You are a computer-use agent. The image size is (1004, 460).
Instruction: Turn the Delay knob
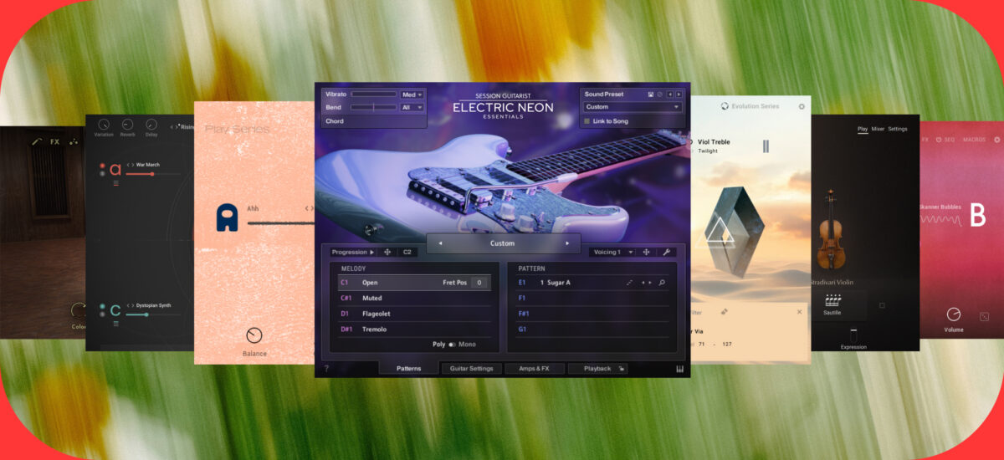pyautogui.click(x=151, y=124)
